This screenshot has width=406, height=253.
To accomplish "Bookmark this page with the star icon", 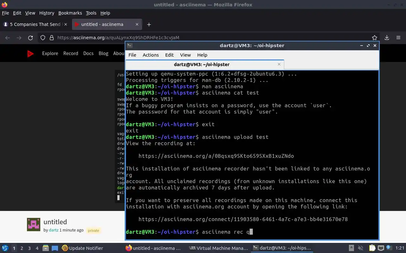I will [375, 38].
